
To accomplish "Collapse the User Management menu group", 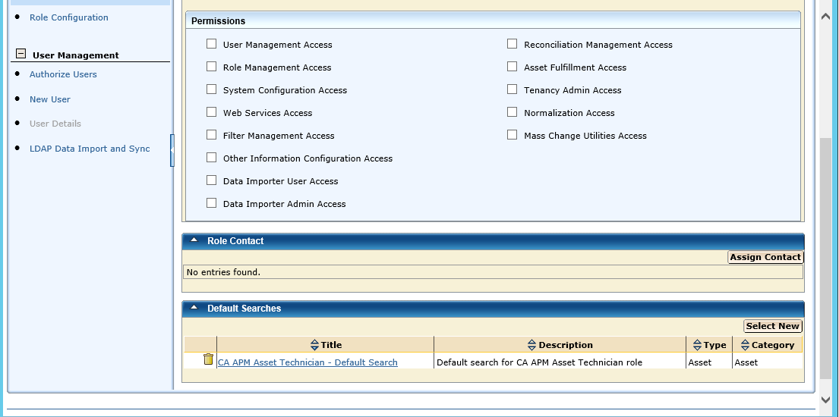I will click(x=21, y=55).
